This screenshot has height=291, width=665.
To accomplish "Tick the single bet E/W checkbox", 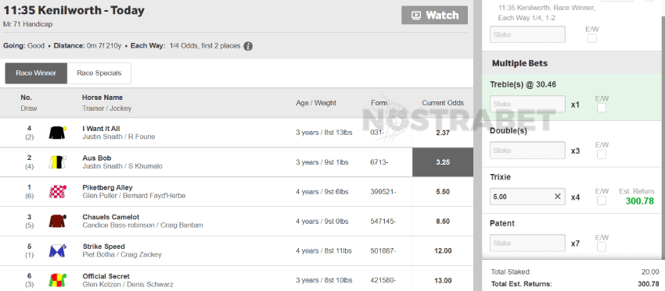I will coord(592,38).
